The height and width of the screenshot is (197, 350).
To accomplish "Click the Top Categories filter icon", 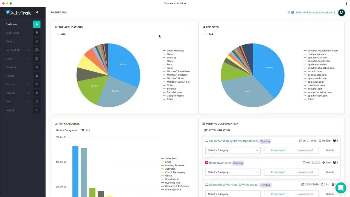I will click(x=83, y=131).
